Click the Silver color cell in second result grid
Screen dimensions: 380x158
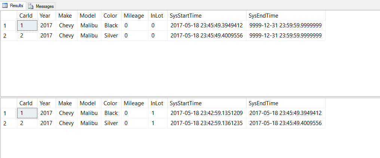[111, 123]
